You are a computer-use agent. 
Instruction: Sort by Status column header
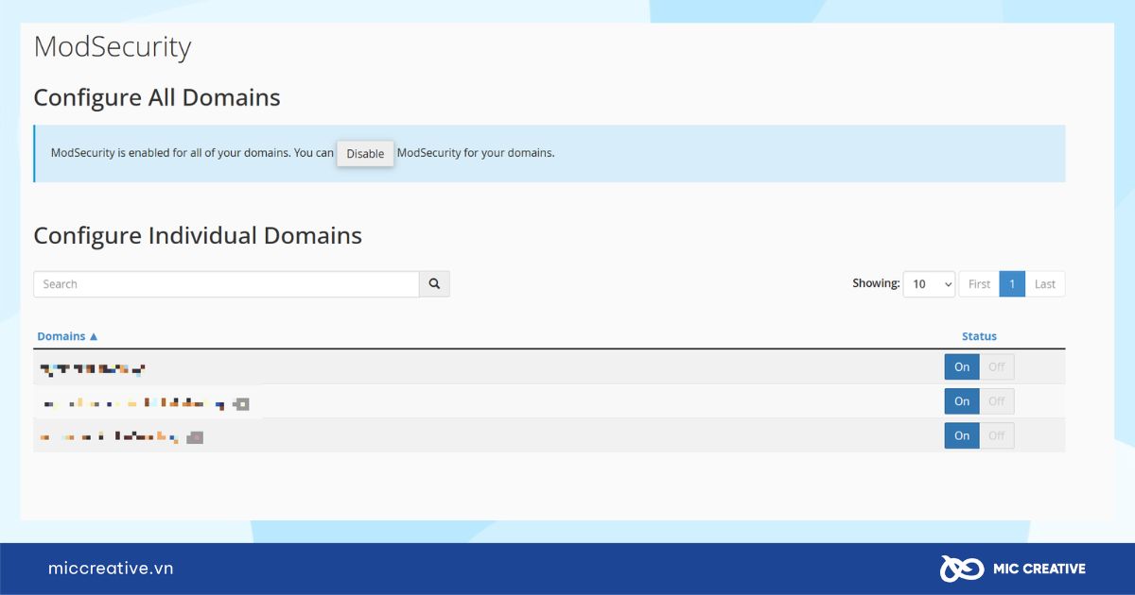[x=979, y=336]
